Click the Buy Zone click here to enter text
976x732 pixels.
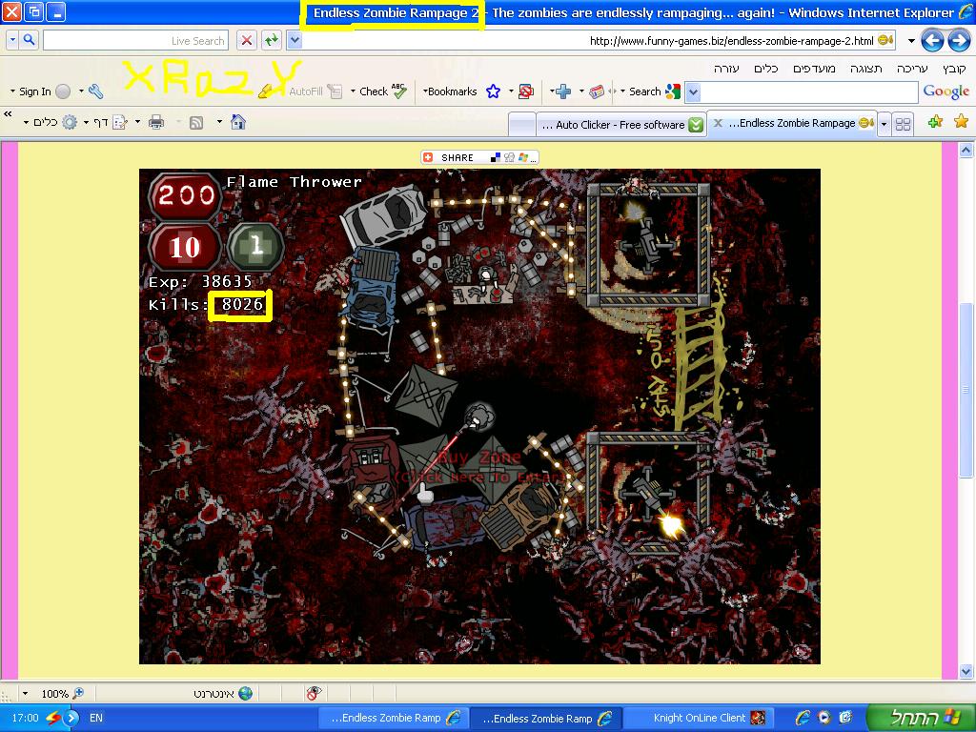coord(479,467)
